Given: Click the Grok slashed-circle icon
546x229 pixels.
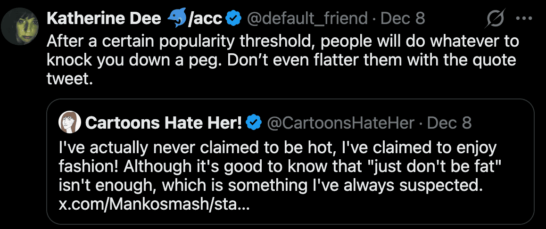Looking at the screenshot, I should click(x=496, y=19).
